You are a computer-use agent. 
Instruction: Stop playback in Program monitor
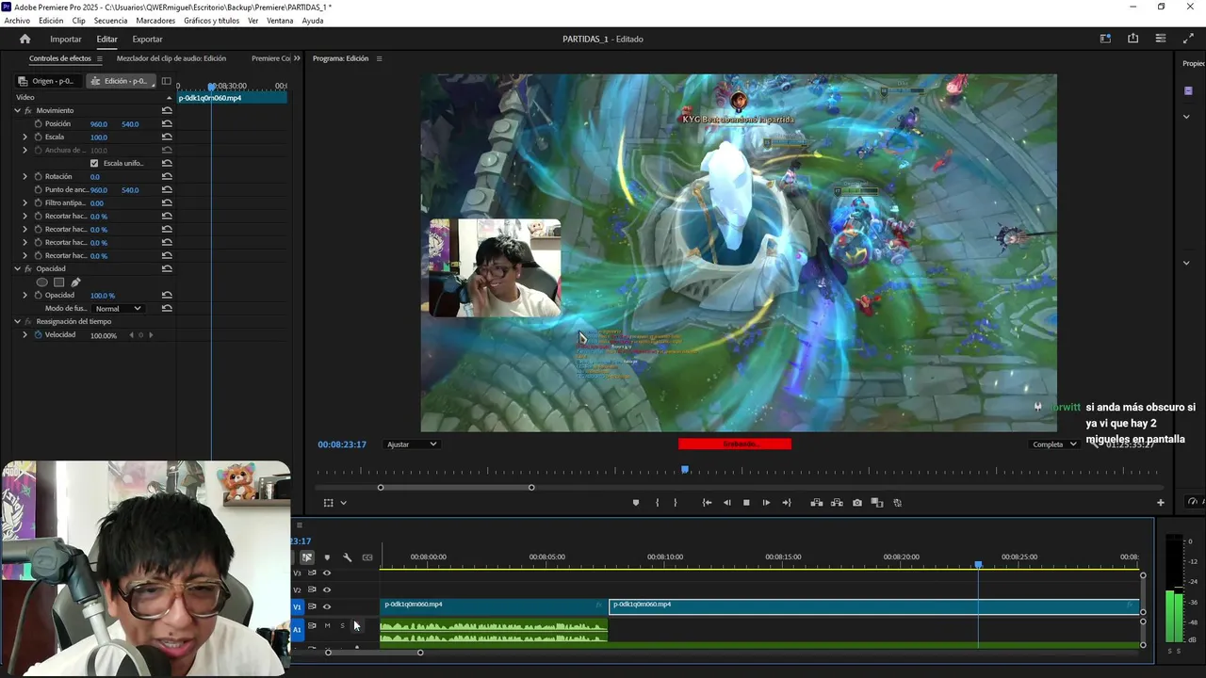coord(746,503)
